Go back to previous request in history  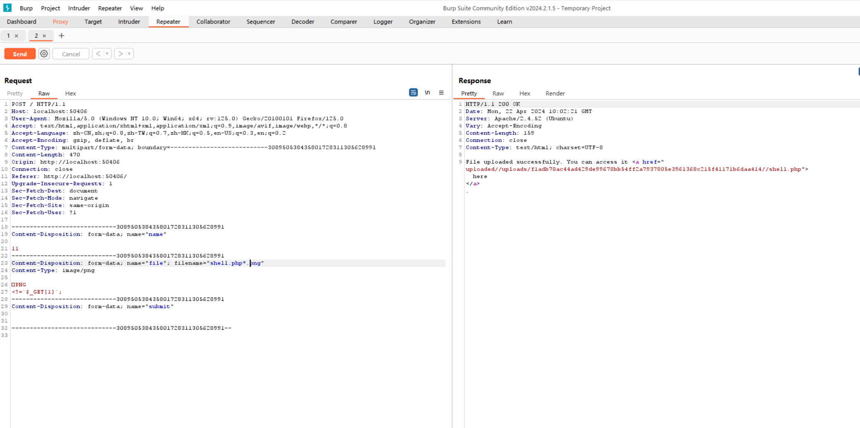click(98, 54)
